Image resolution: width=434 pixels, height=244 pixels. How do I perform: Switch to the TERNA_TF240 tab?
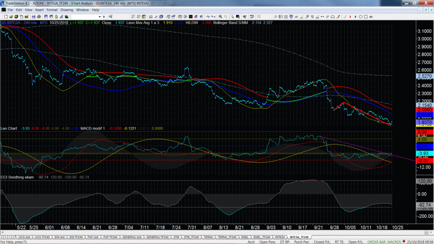pos(227,237)
